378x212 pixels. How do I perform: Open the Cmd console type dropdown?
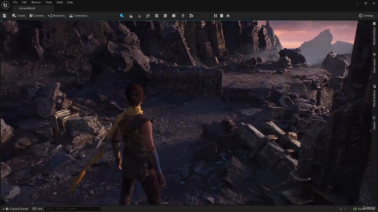[37, 209]
